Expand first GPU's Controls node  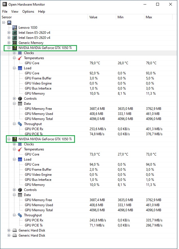14,99
